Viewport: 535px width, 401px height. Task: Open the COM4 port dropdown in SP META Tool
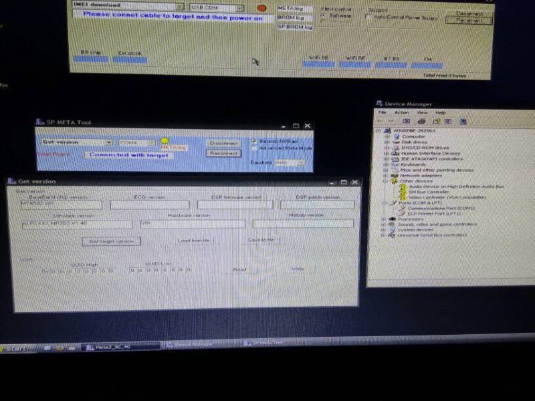click(152, 142)
